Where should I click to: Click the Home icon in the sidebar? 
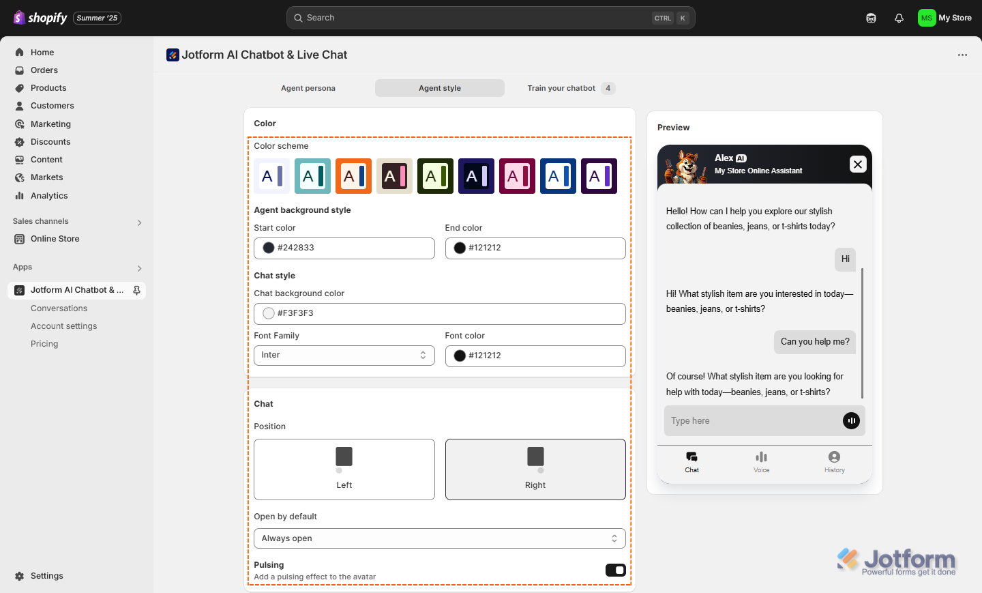click(20, 53)
